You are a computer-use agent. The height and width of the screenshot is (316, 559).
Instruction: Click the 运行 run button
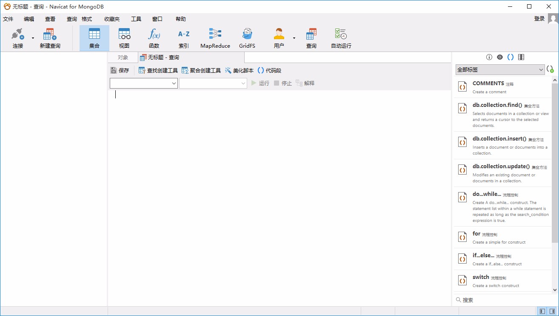(x=260, y=83)
